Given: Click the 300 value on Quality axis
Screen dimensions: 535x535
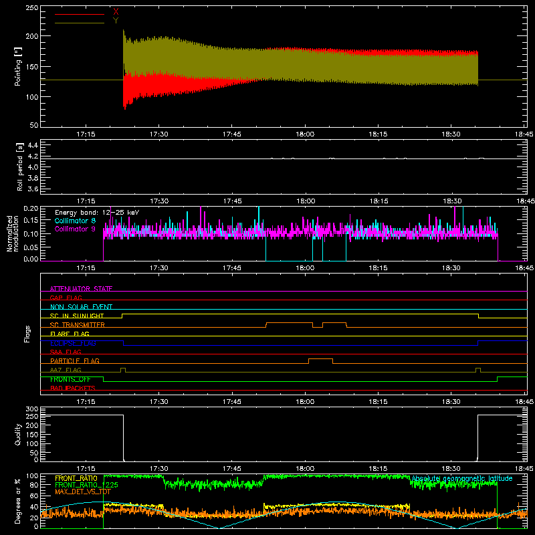Looking at the screenshot, I should coord(32,409).
